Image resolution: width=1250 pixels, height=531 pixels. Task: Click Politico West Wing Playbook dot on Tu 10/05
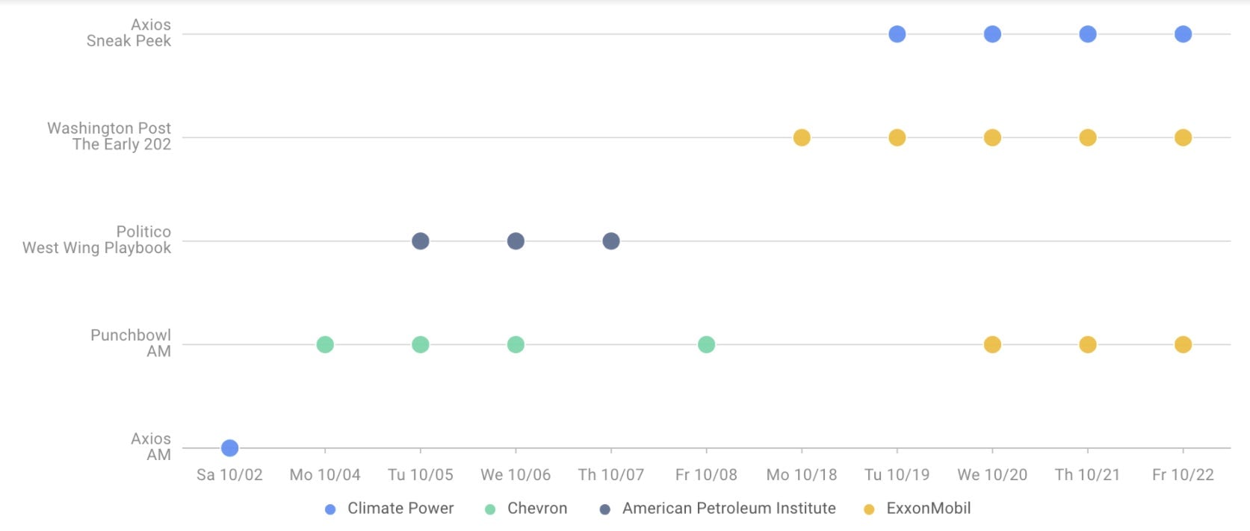[421, 241]
